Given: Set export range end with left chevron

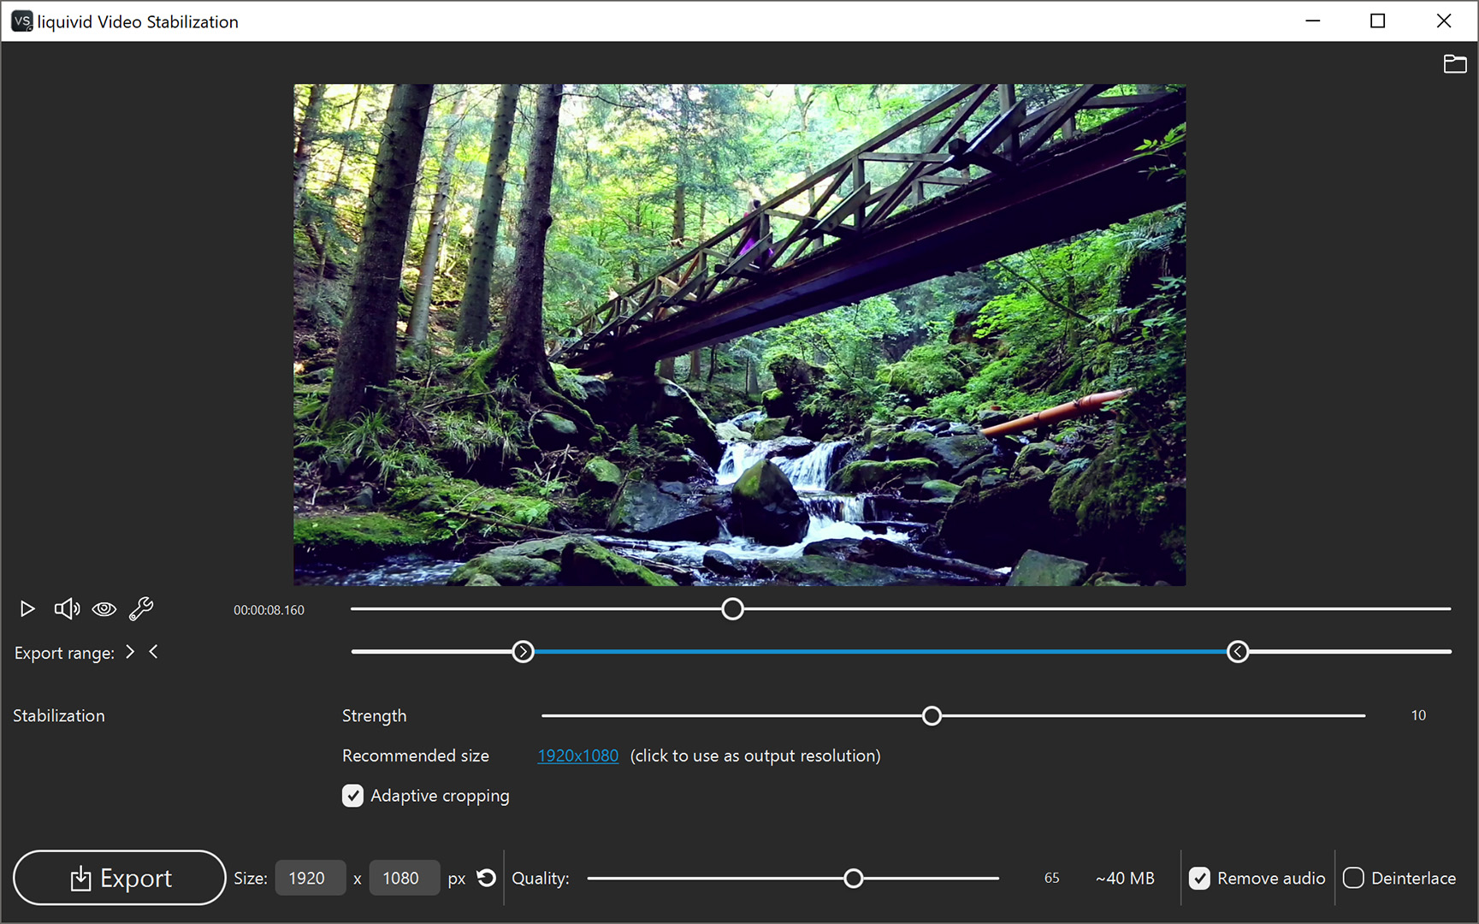Looking at the screenshot, I should click(x=154, y=651).
